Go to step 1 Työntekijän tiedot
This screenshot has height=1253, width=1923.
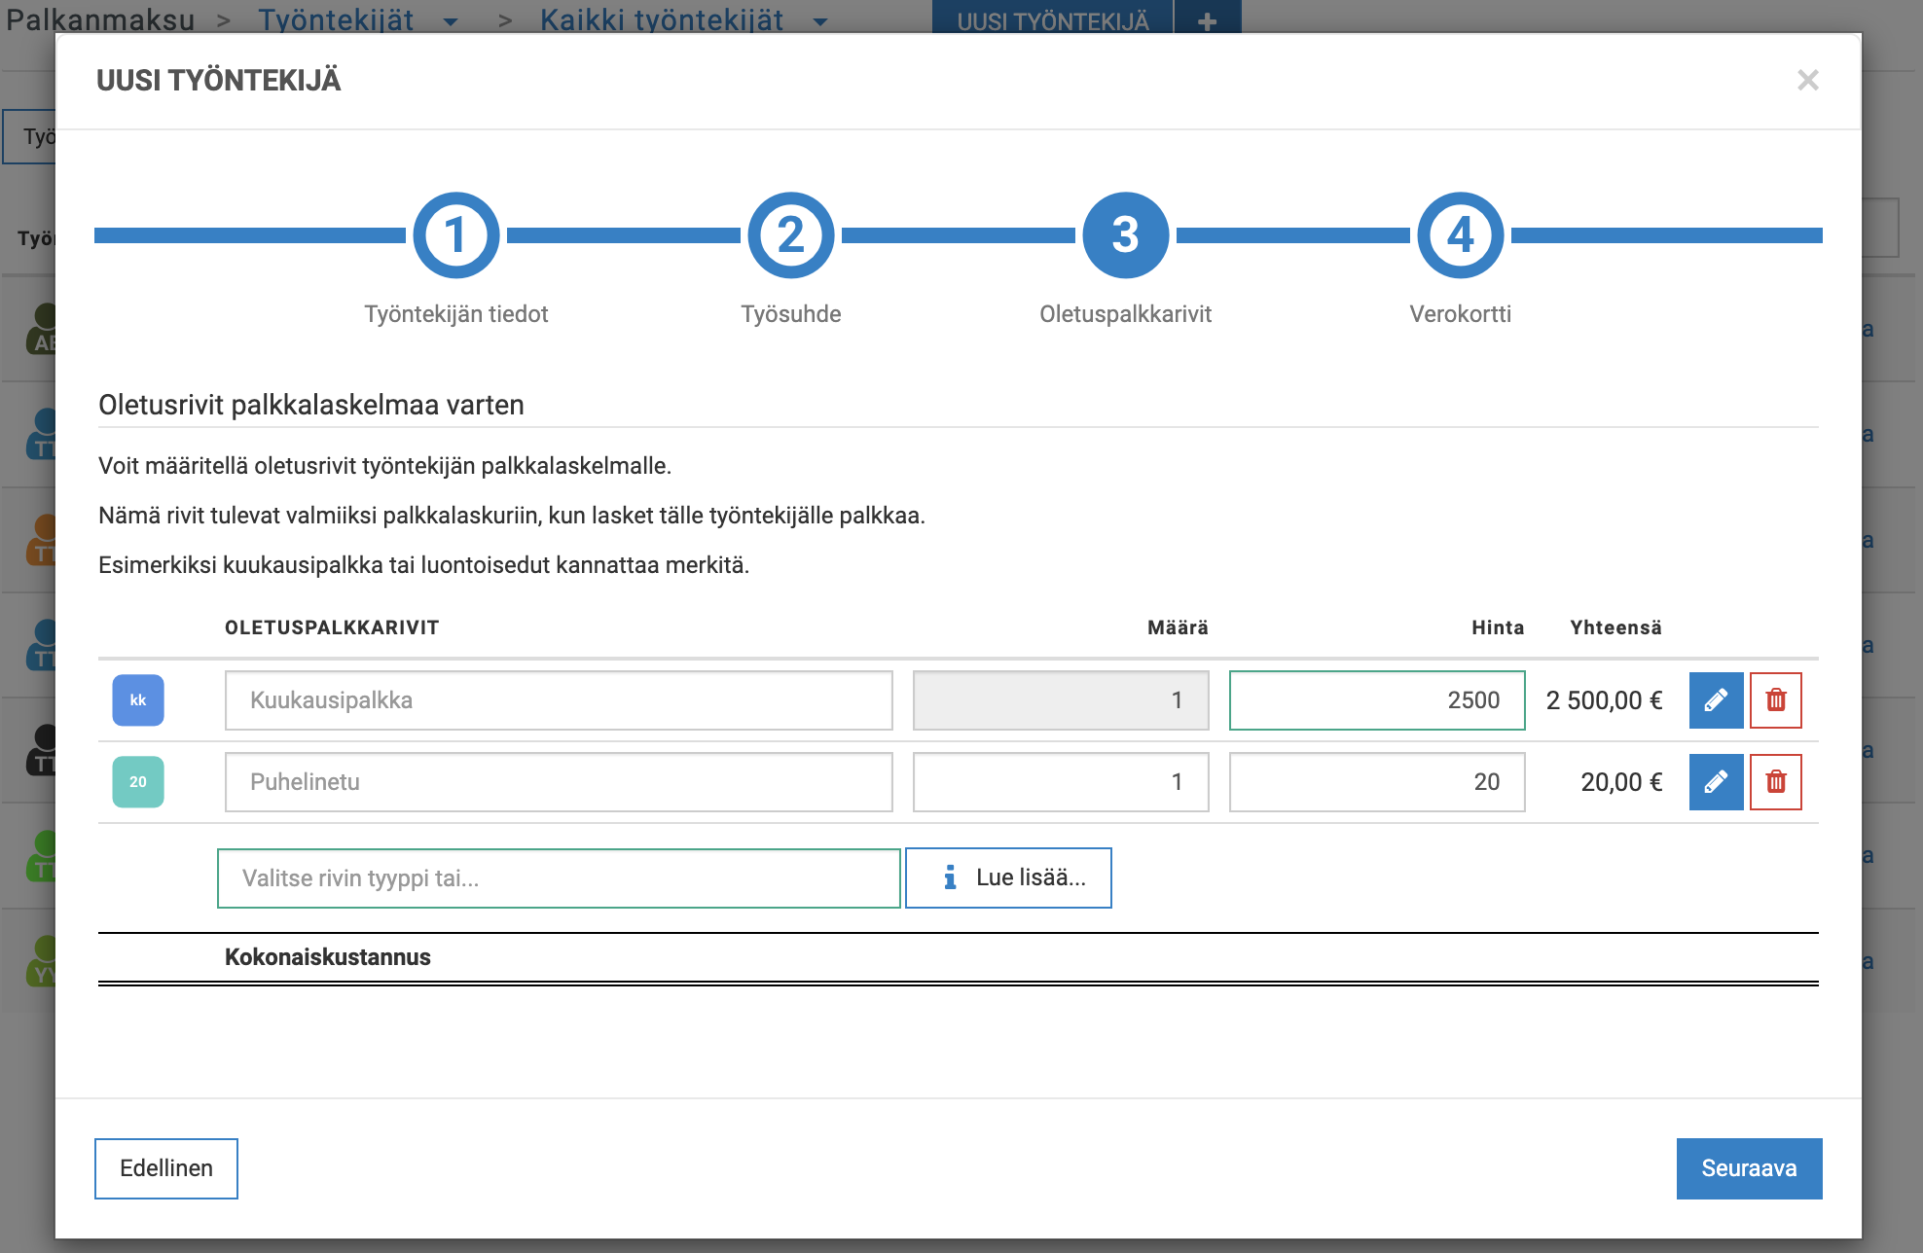(x=456, y=235)
